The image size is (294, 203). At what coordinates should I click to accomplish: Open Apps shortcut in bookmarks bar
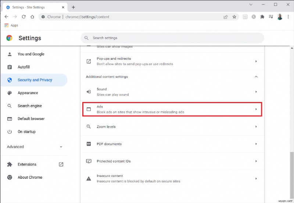[11, 25]
